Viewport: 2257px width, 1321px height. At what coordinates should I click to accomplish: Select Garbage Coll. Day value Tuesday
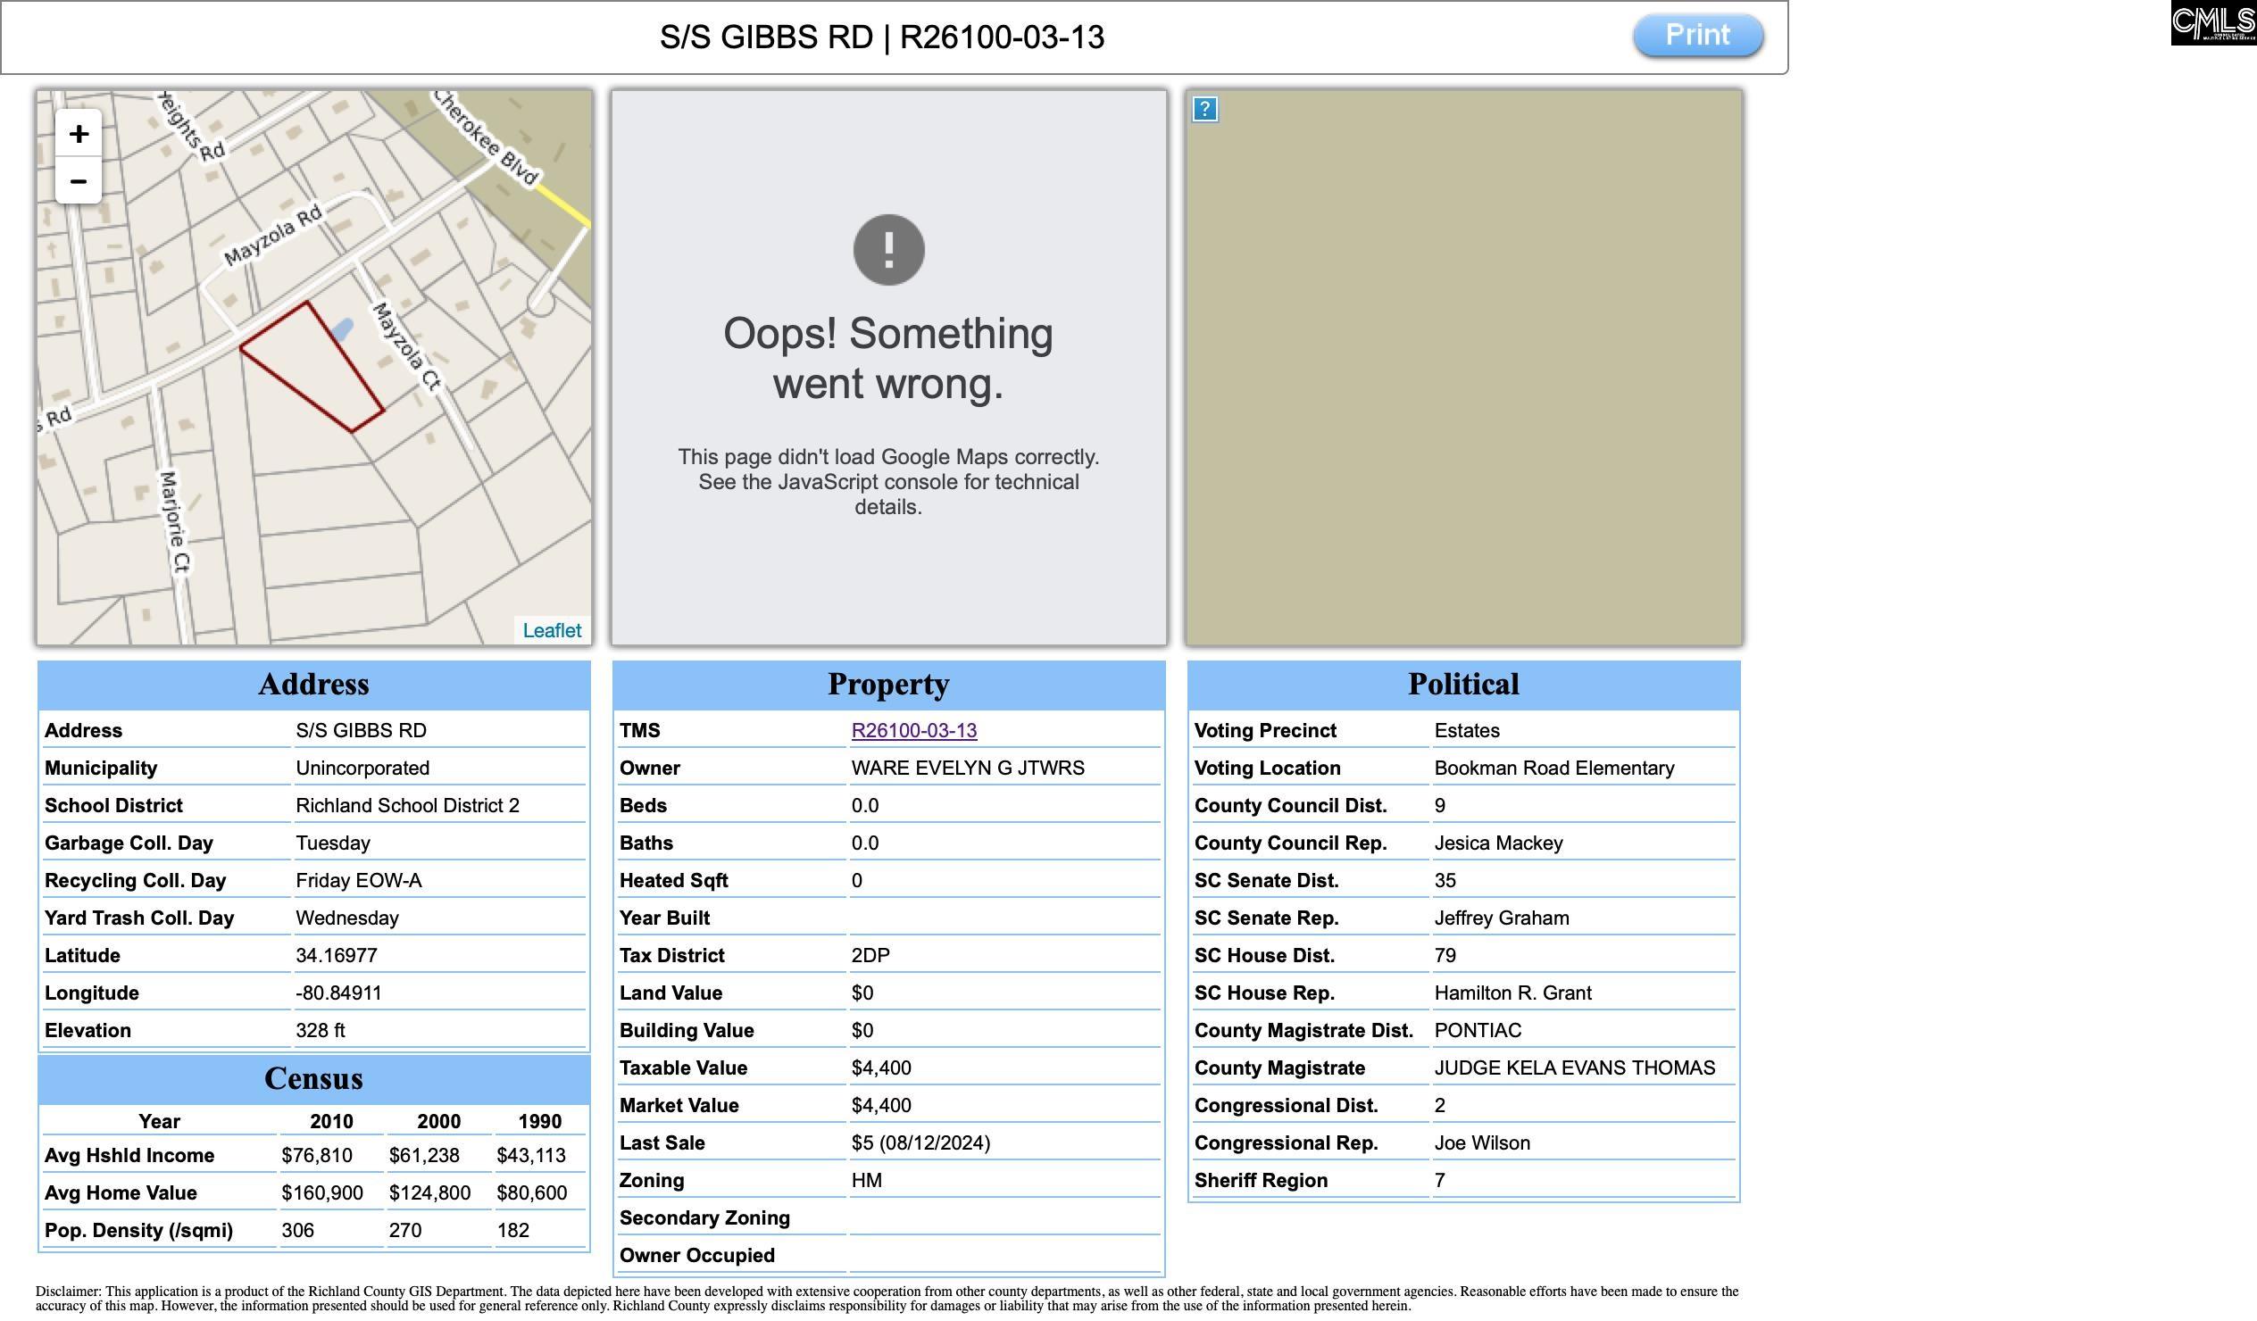333,843
